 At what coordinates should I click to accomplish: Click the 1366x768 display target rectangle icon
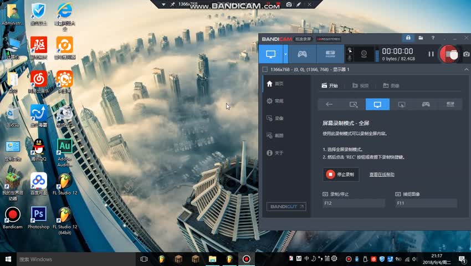265,69
